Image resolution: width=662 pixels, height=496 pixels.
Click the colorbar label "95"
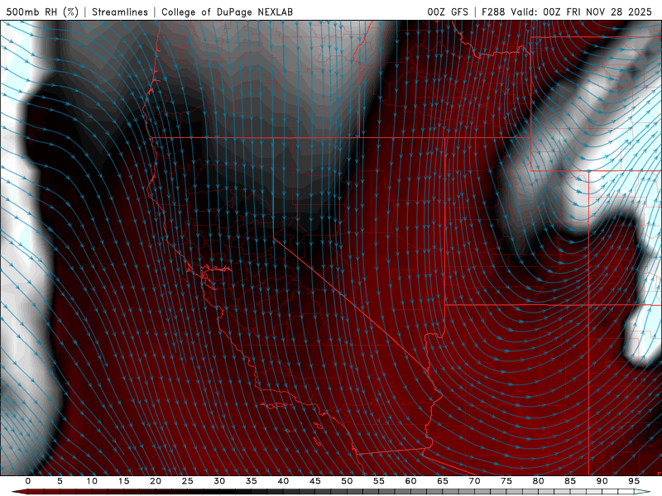click(634, 481)
